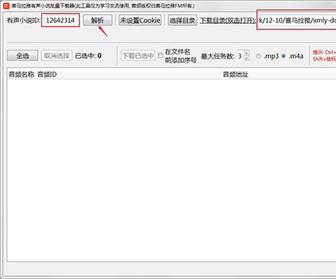Decrease max task count with down arrow
The image size is (336, 279).
coord(246,58)
